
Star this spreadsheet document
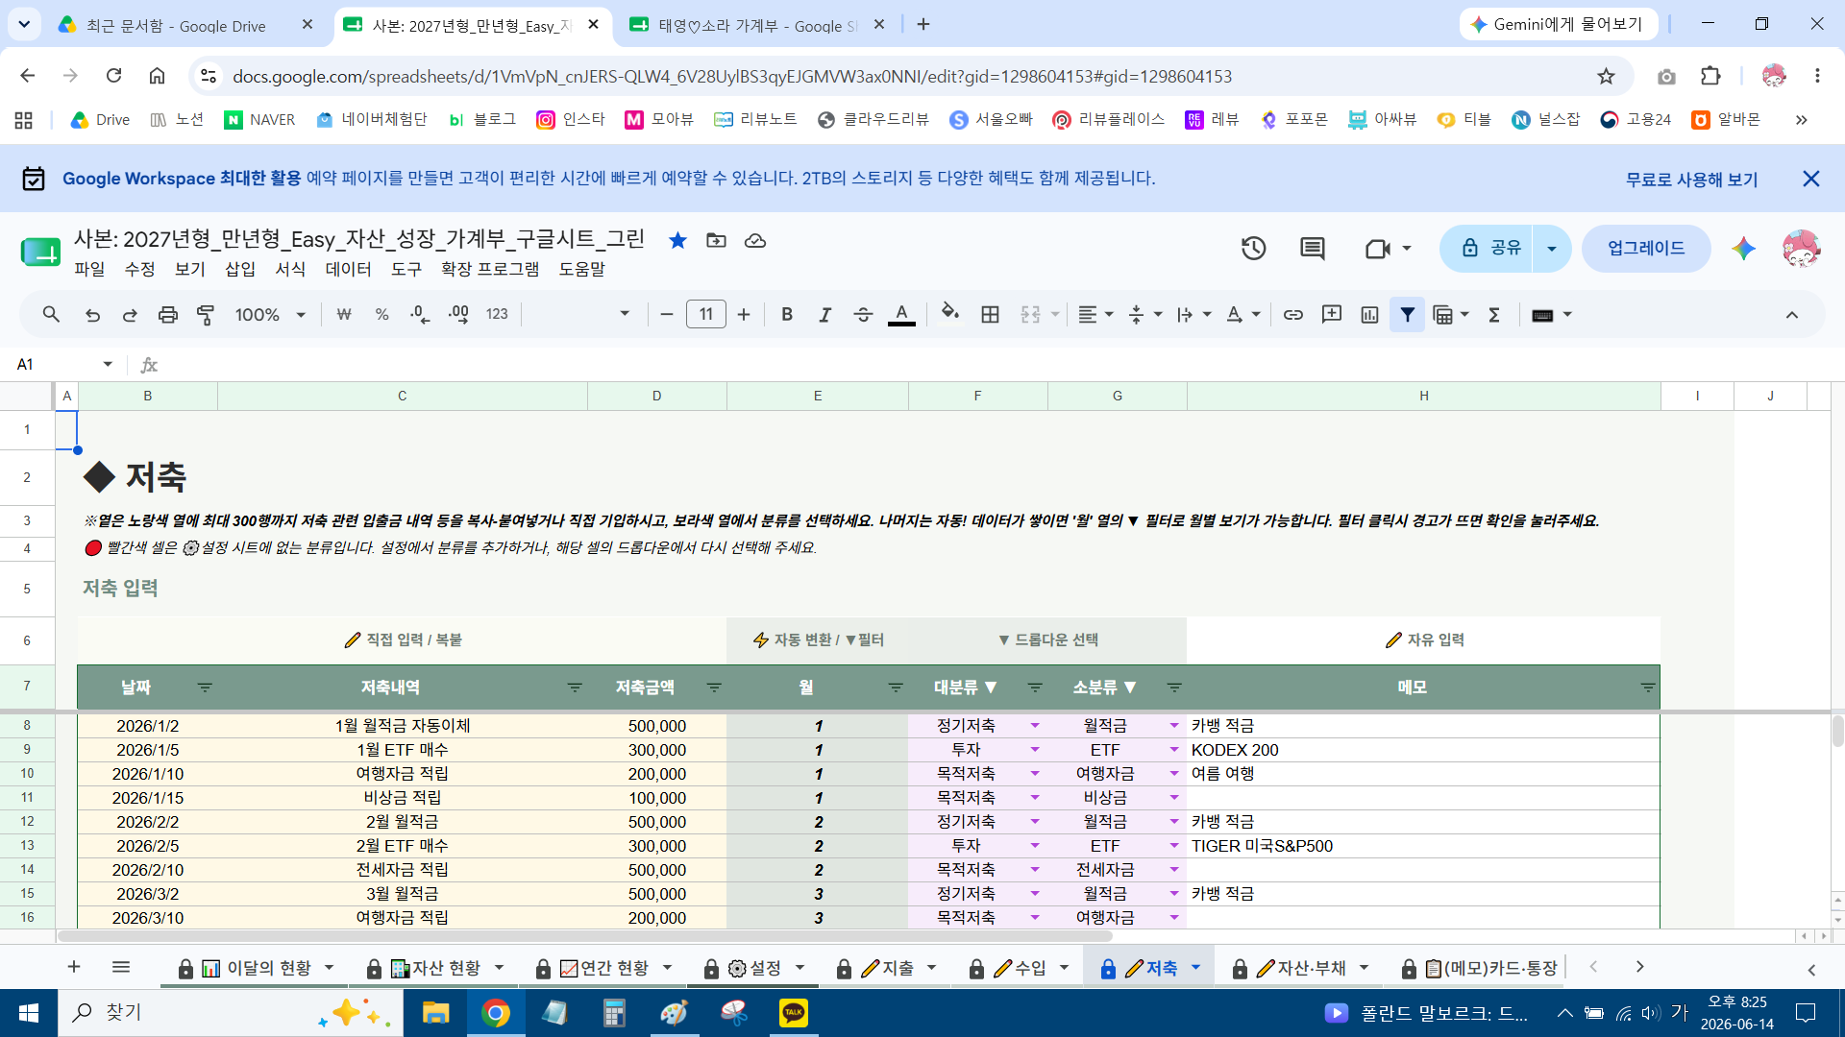pos(677,240)
